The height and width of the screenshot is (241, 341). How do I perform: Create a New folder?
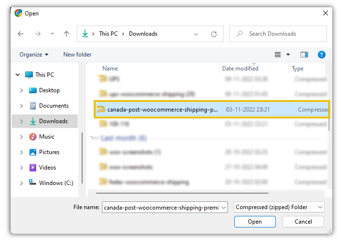coord(77,55)
